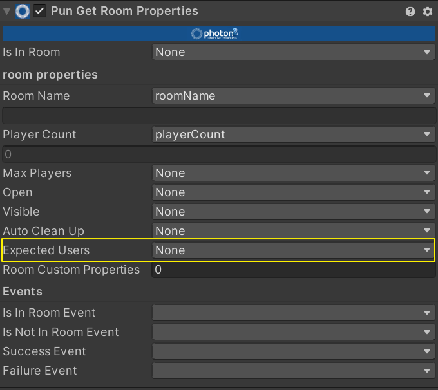438x390 pixels.
Task: Open the Expected Users dropdown
Action: coord(293,250)
